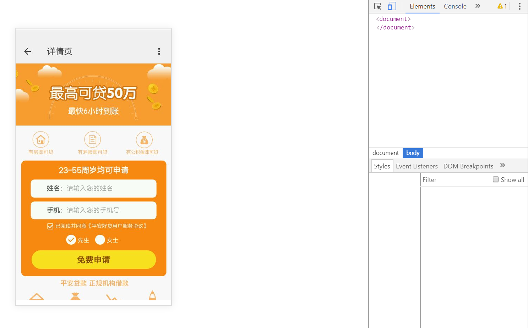The height and width of the screenshot is (328, 528).
Task: Tap the money bag icon above 有公积金即可贷
Action: [144, 139]
